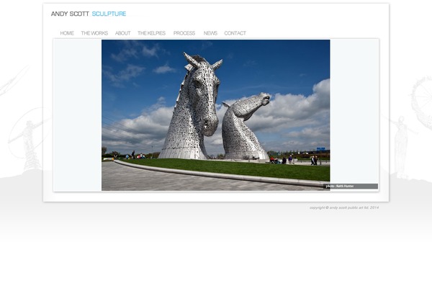
Task: Open the NEWS page
Action: 210,33
